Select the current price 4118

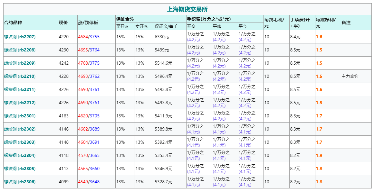point(64,155)
